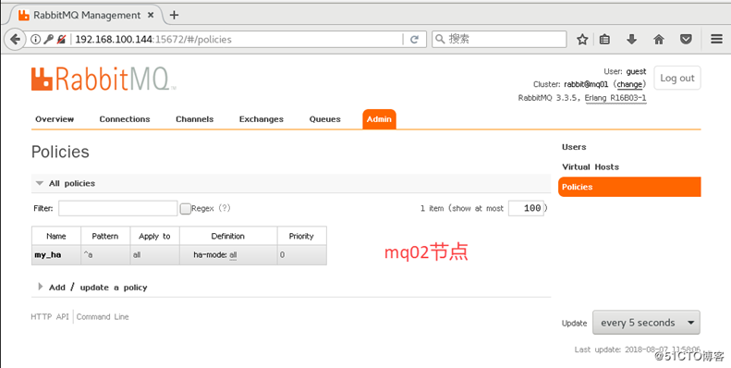Viewport: 731px width, 368px height.
Task: Click the cluster change link
Action: coord(629,84)
